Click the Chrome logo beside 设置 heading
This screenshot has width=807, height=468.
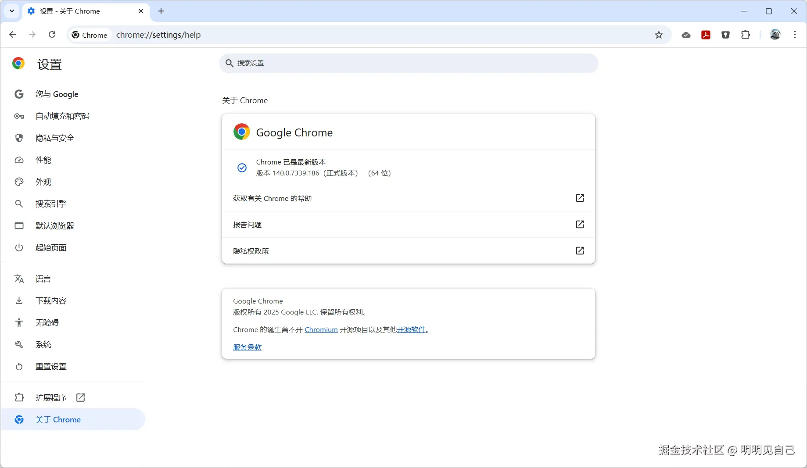click(x=18, y=64)
